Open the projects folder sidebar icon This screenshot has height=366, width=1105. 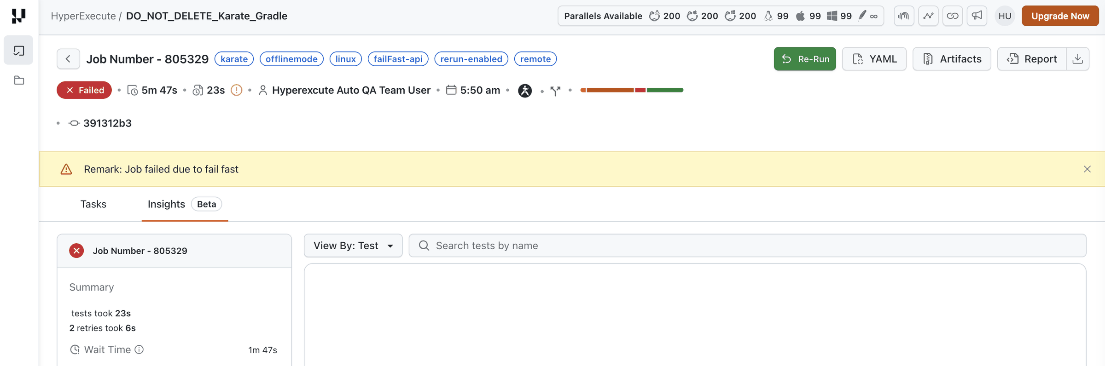point(19,80)
